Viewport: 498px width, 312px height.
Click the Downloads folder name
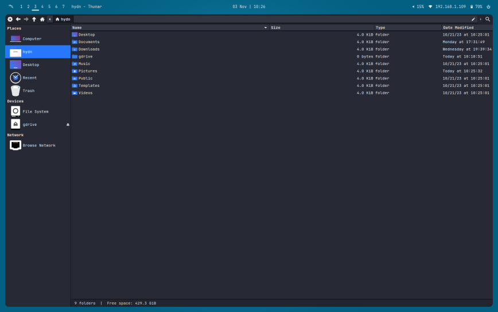pyautogui.click(x=89, y=49)
